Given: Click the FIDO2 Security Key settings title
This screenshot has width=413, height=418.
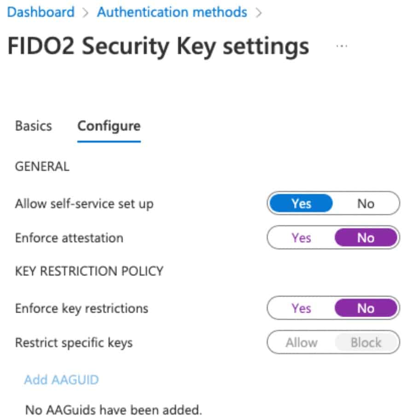Looking at the screenshot, I should click(158, 47).
